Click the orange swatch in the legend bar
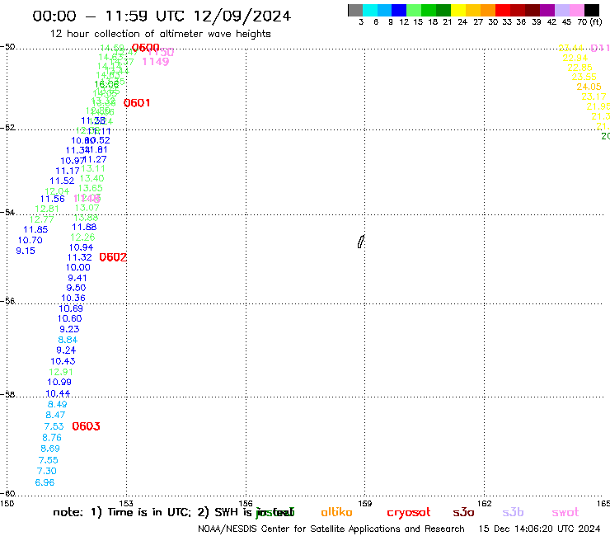 (x=488, y=10)
